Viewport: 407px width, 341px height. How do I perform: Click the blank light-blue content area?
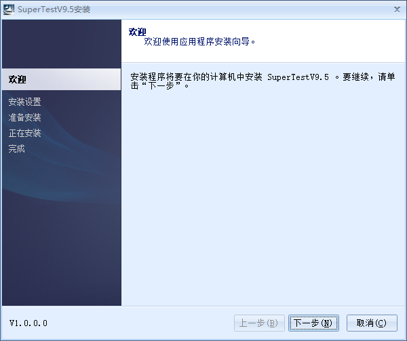265,203
